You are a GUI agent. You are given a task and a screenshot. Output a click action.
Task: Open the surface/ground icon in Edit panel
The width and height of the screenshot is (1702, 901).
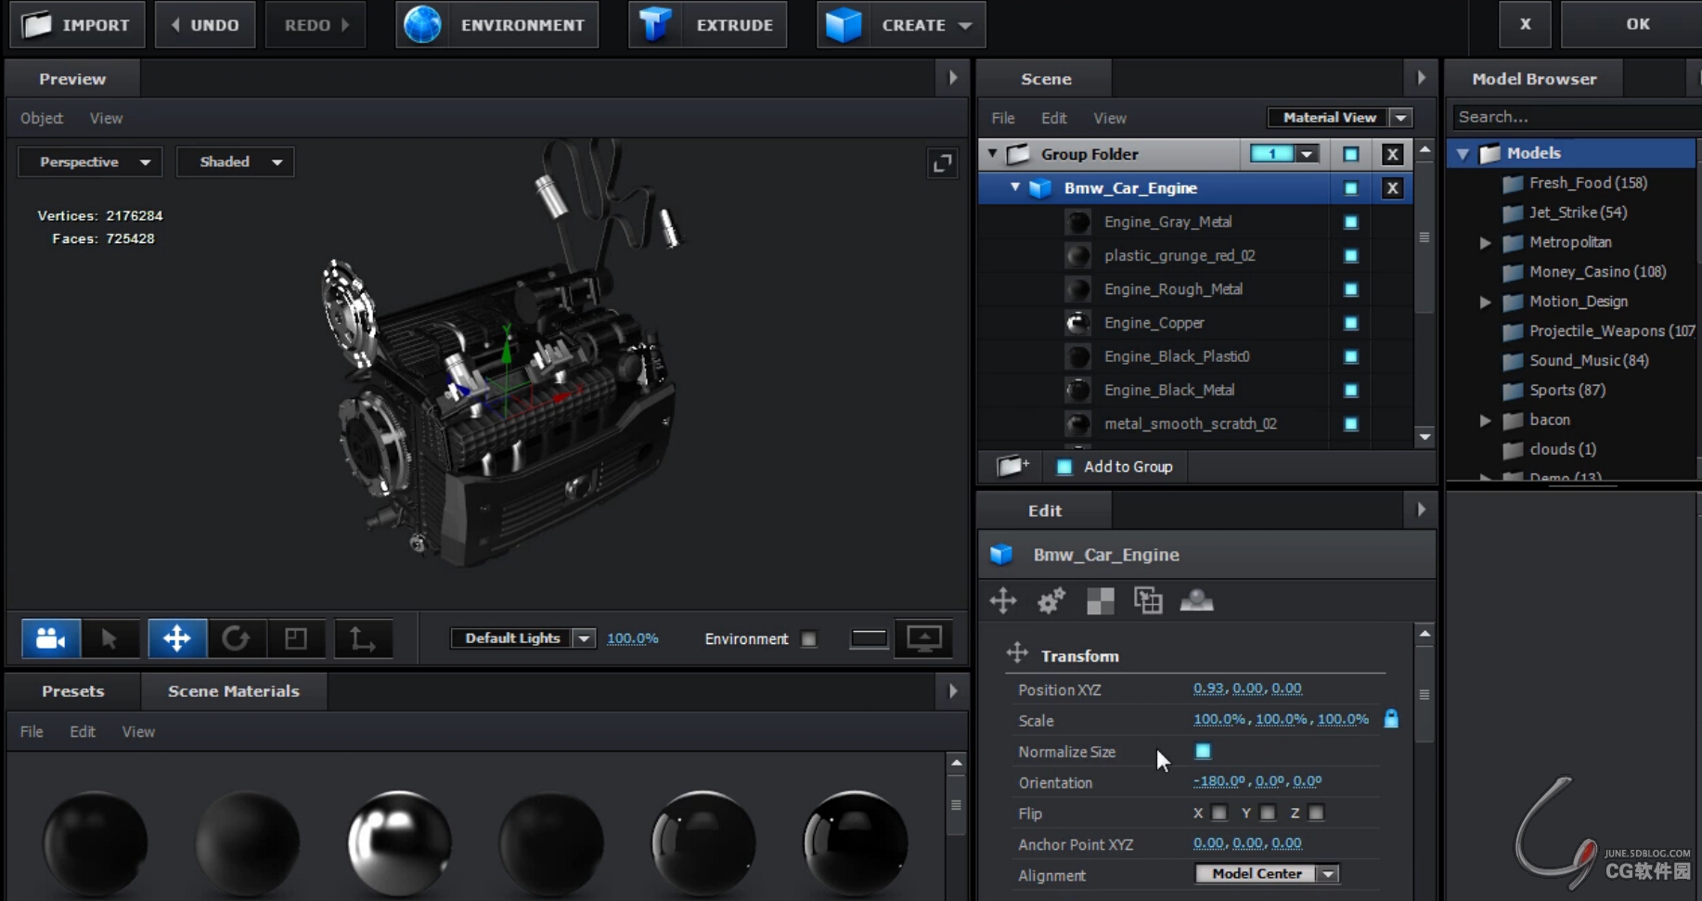pos(1196,600)
